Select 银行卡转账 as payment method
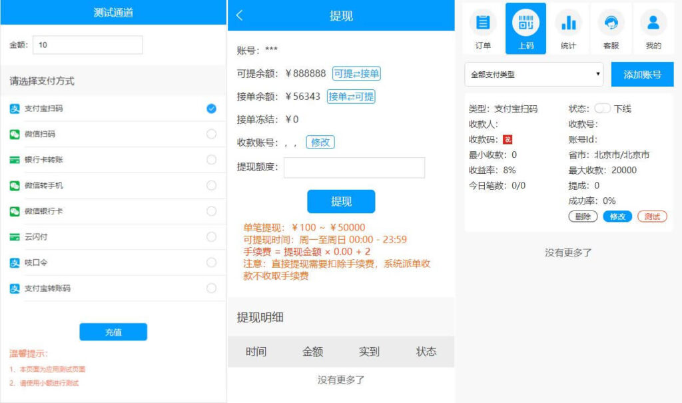 (x=212, y=160)
